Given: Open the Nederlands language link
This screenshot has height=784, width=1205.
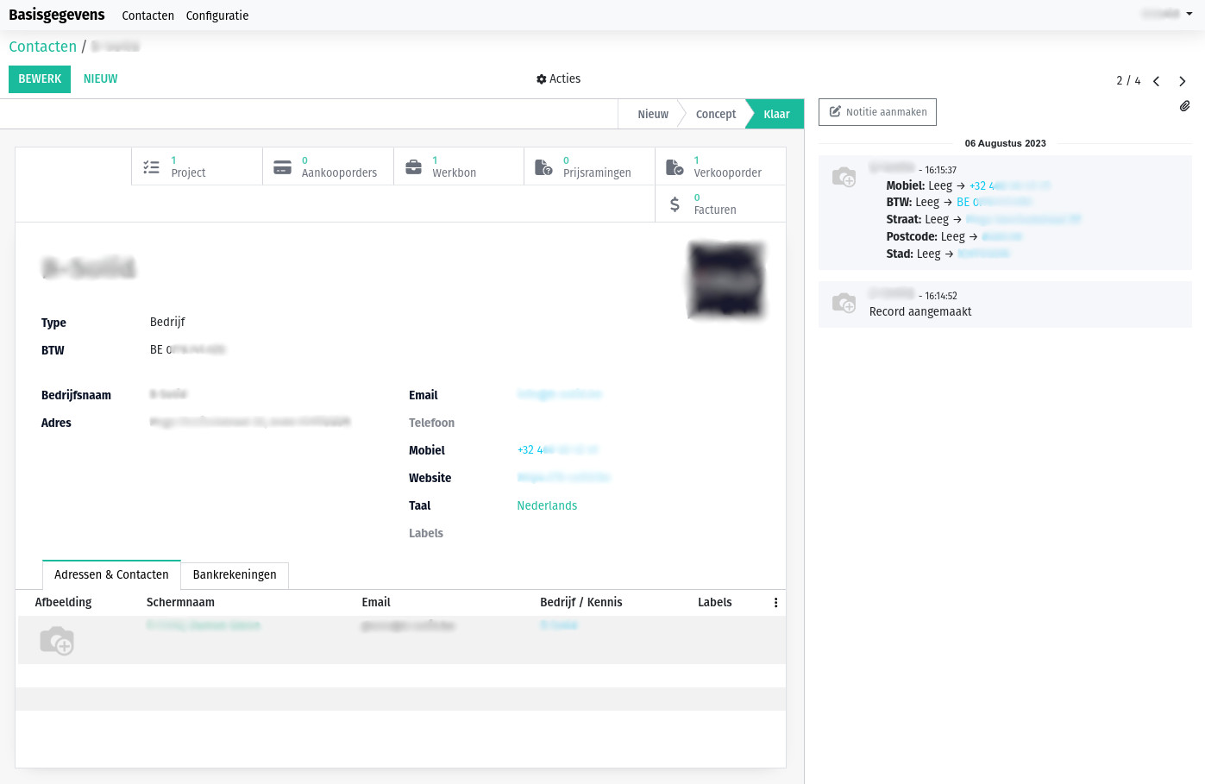Looking at the screenshot, I should pos(547,505).
